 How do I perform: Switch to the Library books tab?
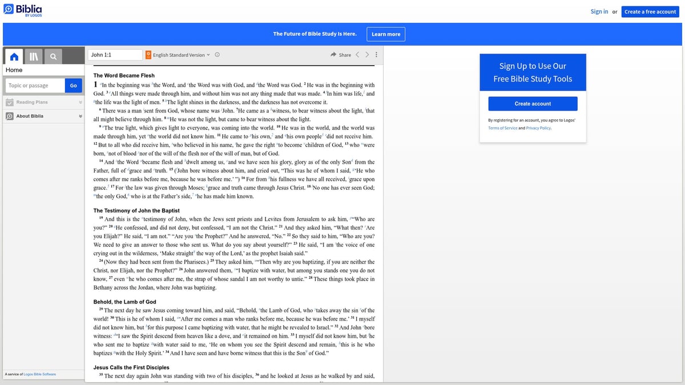[34, 56]
